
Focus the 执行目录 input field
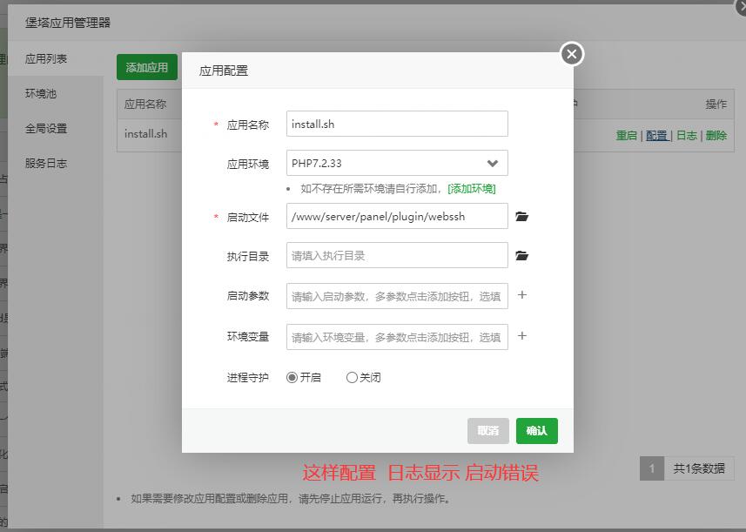click(x=397, y=255)
